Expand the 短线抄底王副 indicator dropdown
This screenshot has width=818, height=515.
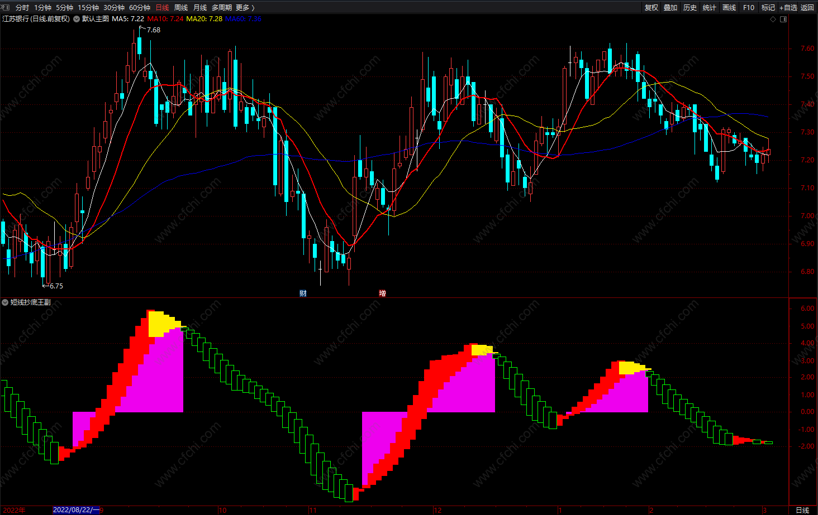(x=5, y=302)
